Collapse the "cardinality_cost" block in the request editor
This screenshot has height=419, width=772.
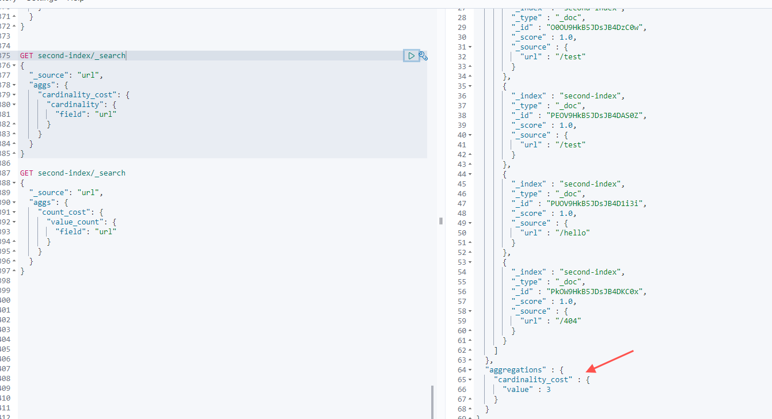click(14, 95)
